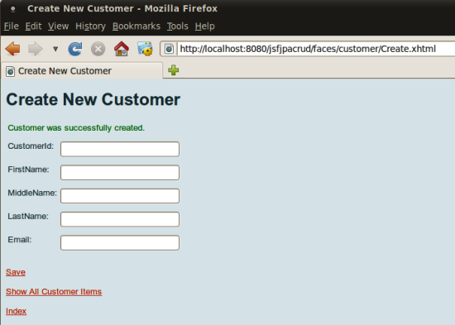455x325 pixels.
Task: Click the Create New Customer heading
Action: (93, 99)
